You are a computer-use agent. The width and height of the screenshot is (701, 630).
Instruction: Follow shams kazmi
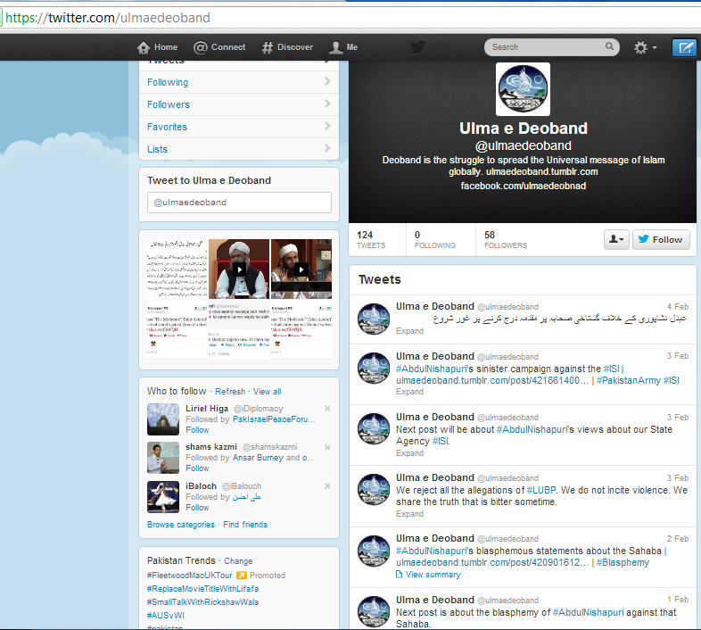pos(197,468)
